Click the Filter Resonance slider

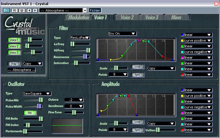(80, 57)
